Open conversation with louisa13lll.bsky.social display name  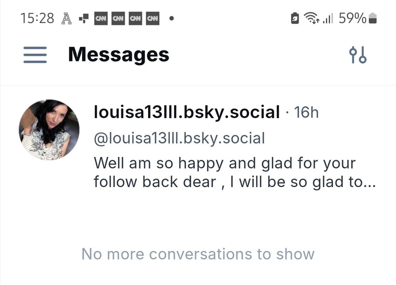coord(187,113)
